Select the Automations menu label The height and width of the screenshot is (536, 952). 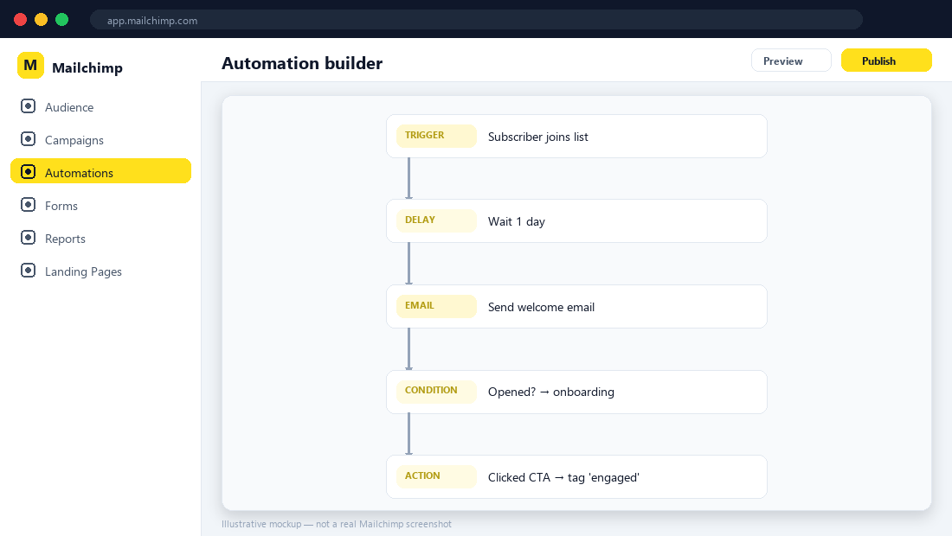[x=79, y=173]
